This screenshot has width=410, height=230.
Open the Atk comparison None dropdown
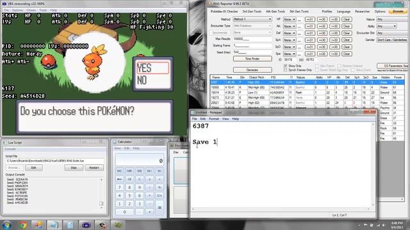[x=290, y=26]
